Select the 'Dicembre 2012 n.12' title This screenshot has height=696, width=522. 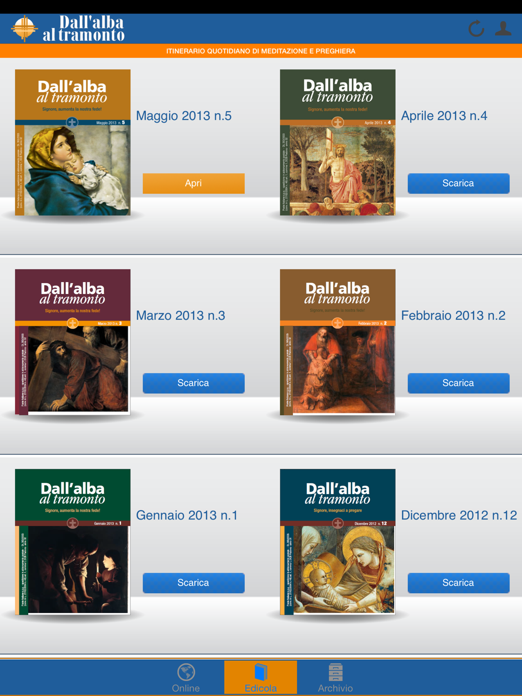[459, 515]
